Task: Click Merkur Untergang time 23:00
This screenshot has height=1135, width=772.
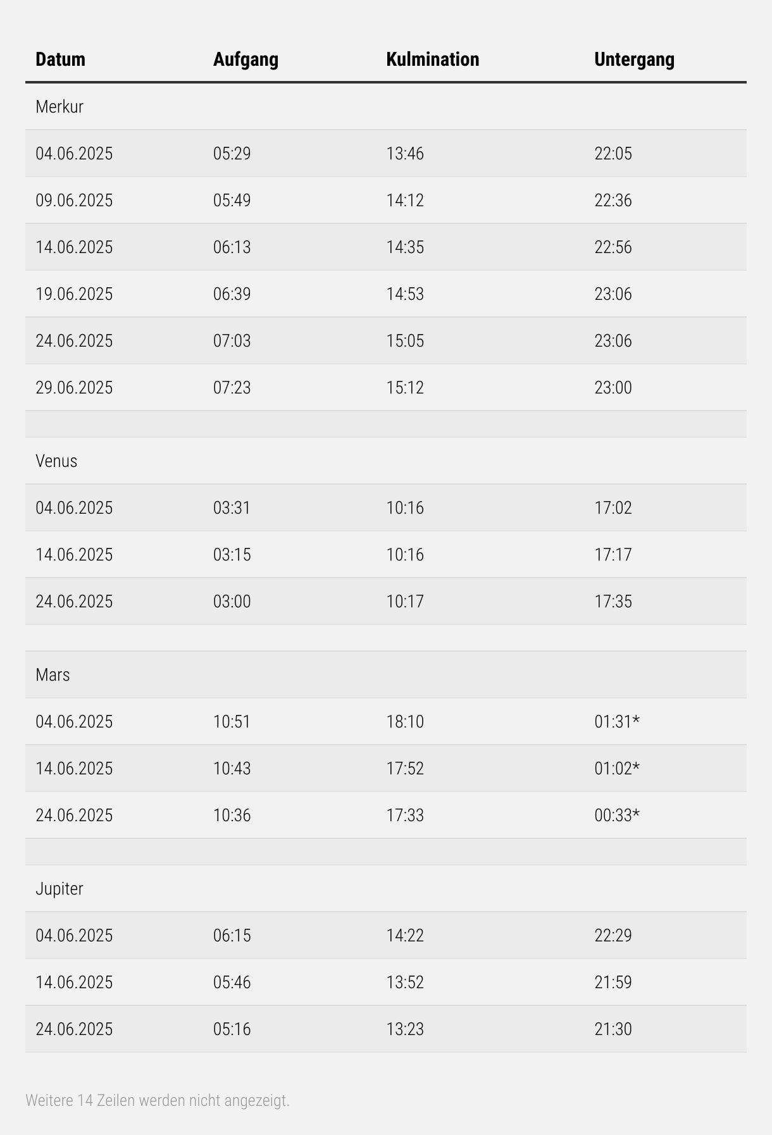Action: click(613, 388)
